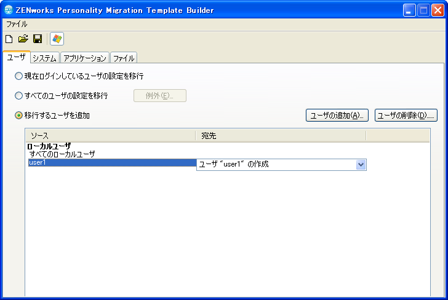Expand the destination dropdown arrow for user1
Screen dimensions: 448x300
pyautogui.click(x=361, y=165)
